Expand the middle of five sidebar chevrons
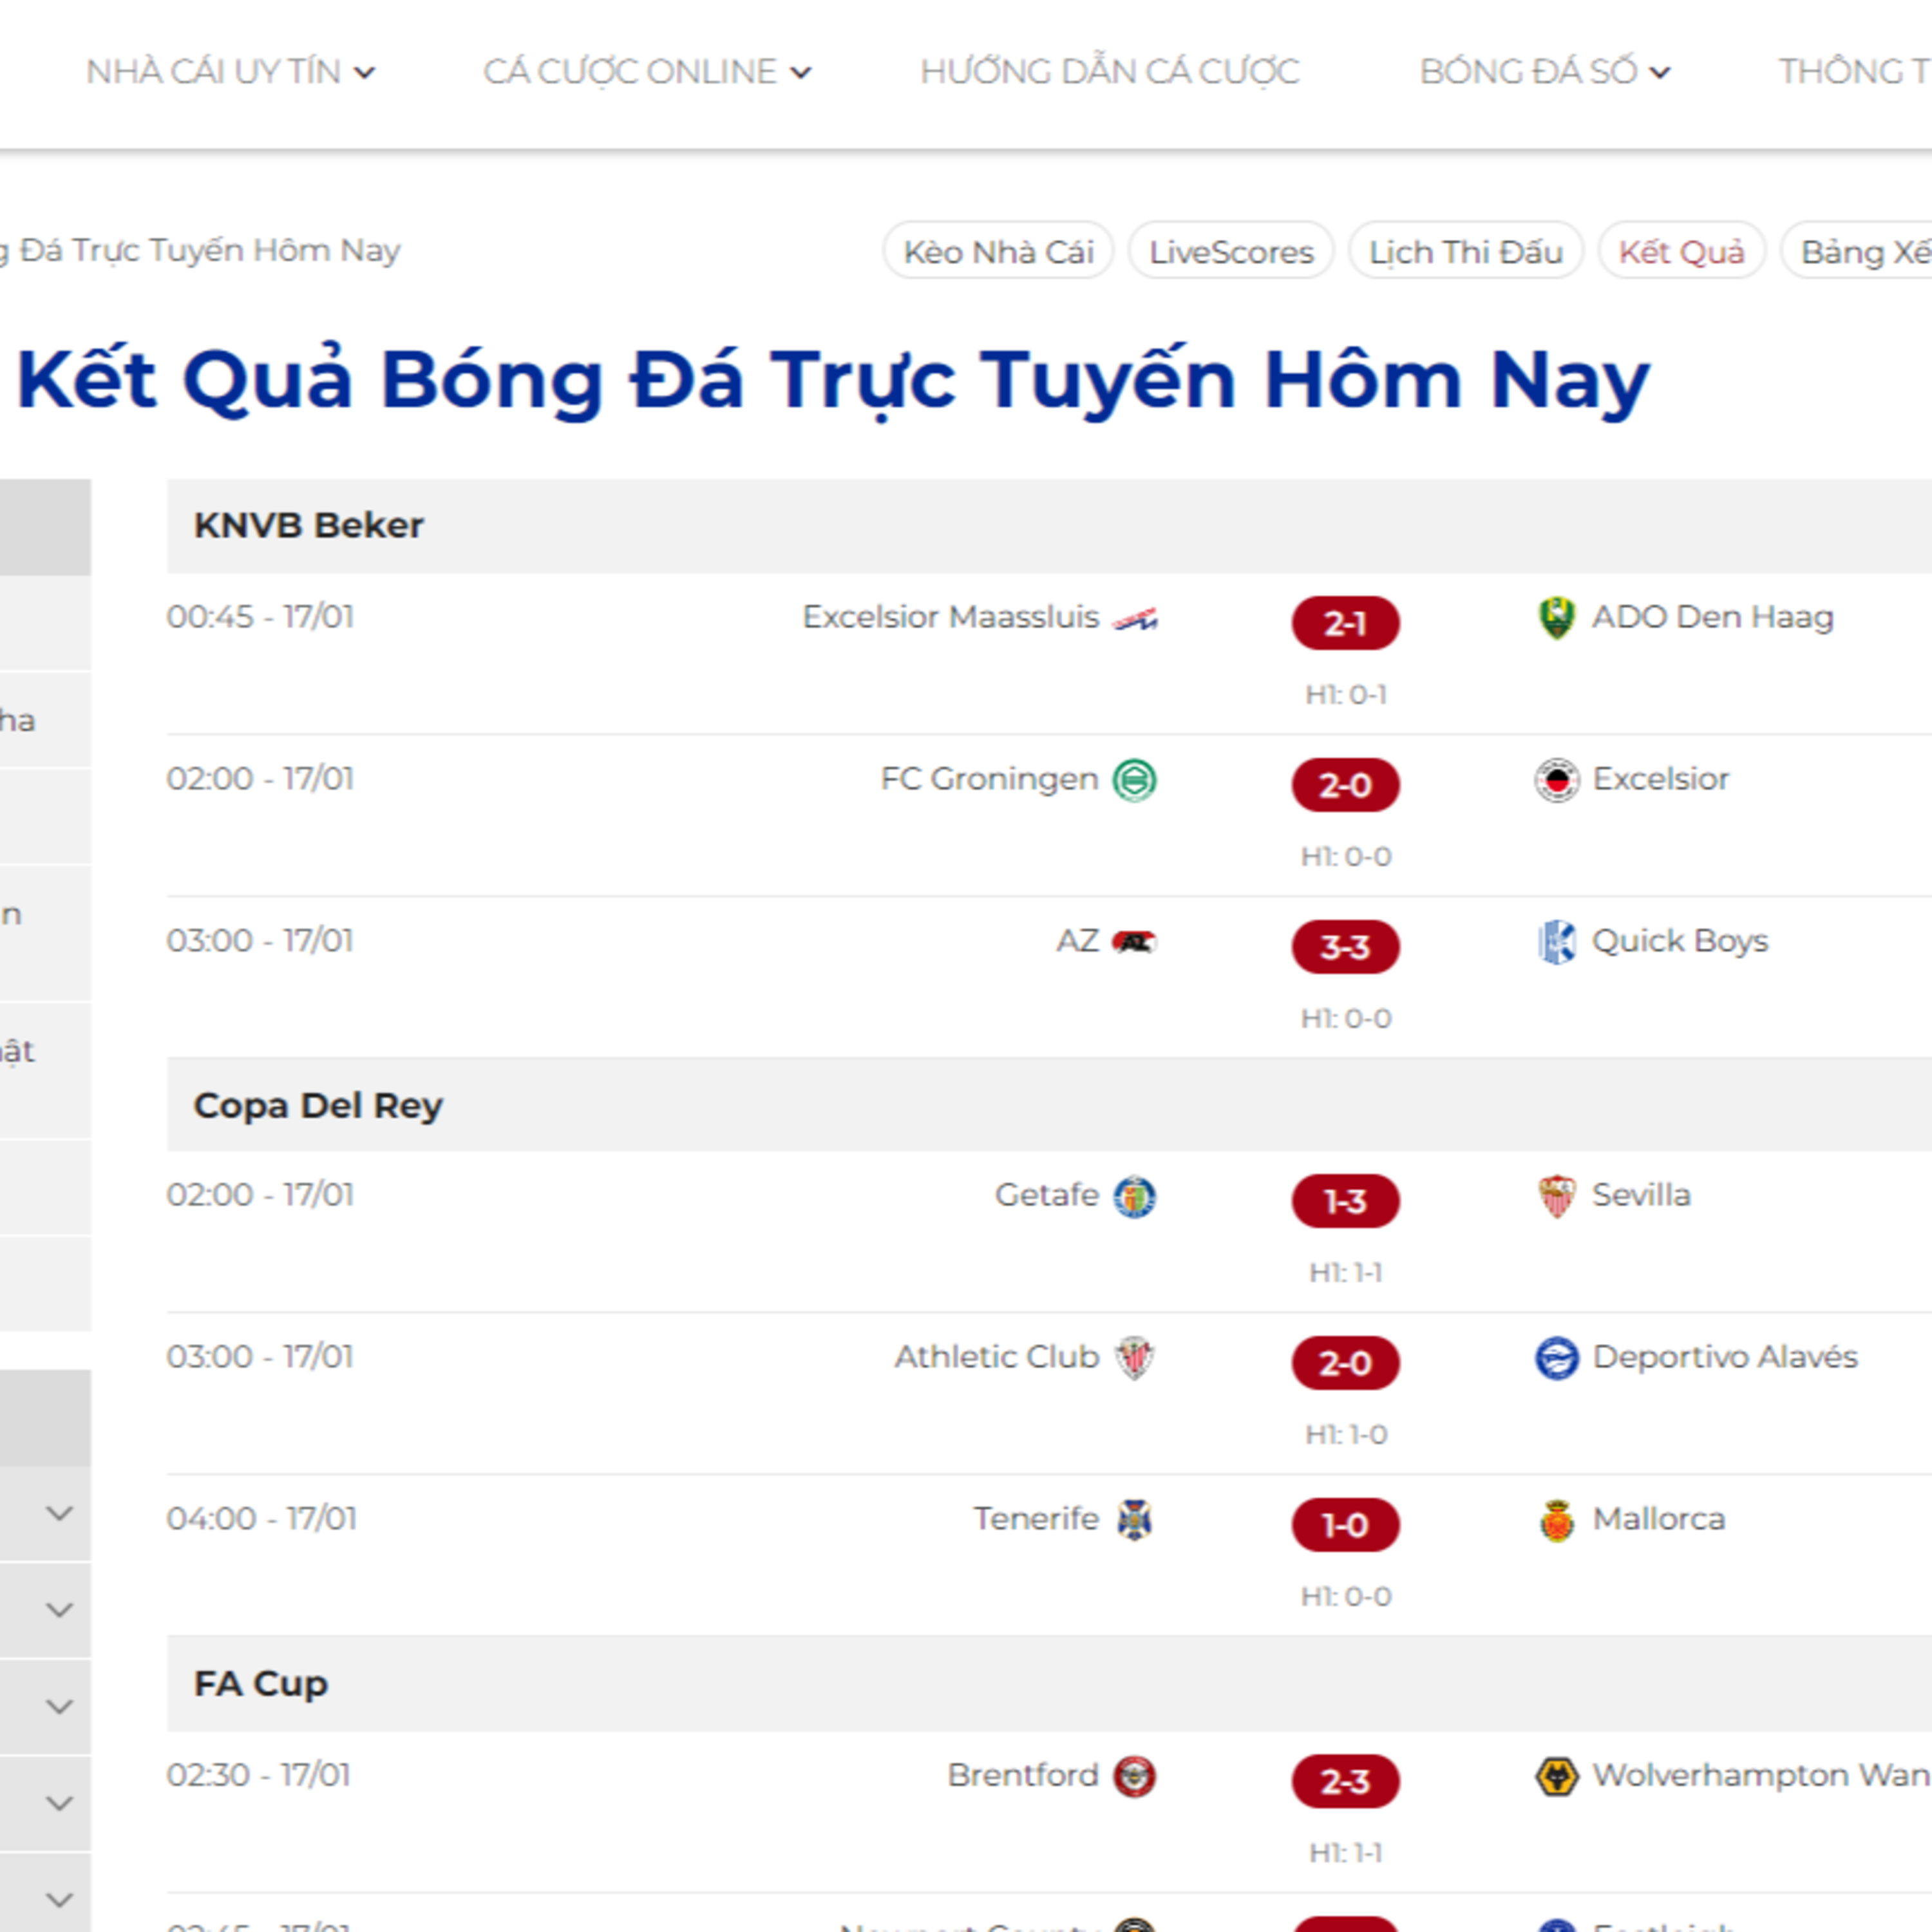 (60, 1706)
